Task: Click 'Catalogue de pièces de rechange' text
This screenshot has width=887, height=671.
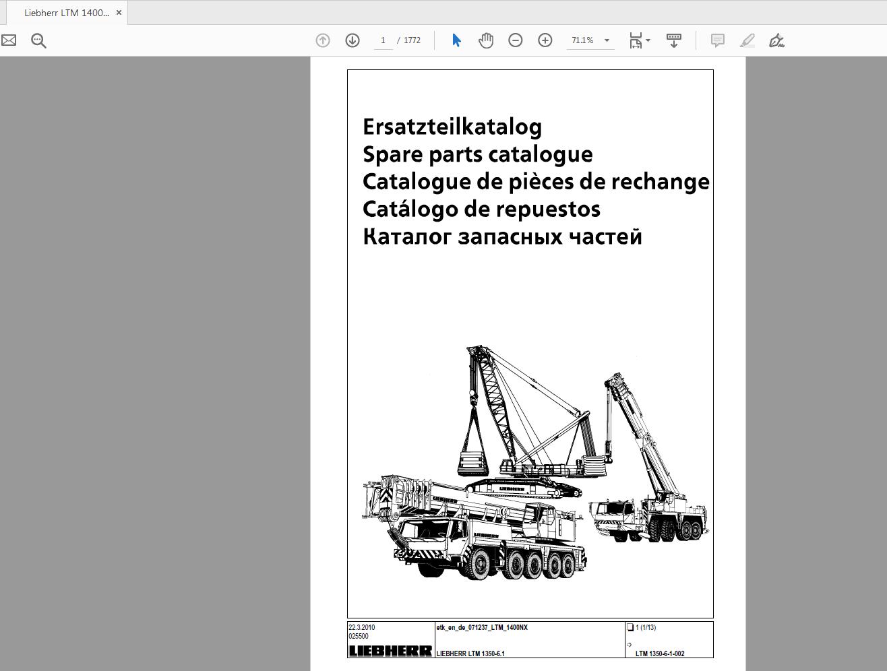Action: [x=536, y=182]
